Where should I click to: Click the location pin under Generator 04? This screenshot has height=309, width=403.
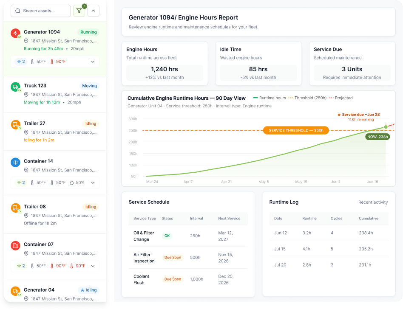click(x=26, y=299)
